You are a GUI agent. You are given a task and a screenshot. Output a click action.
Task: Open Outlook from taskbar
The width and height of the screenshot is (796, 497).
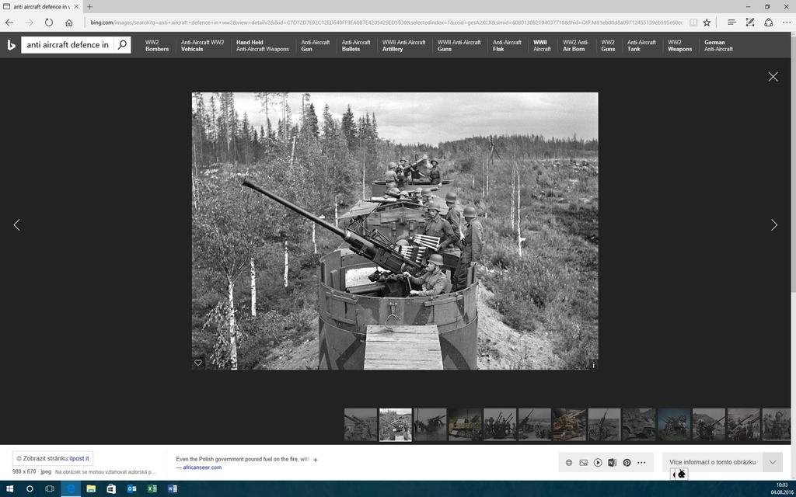click(x=131, y=489)
